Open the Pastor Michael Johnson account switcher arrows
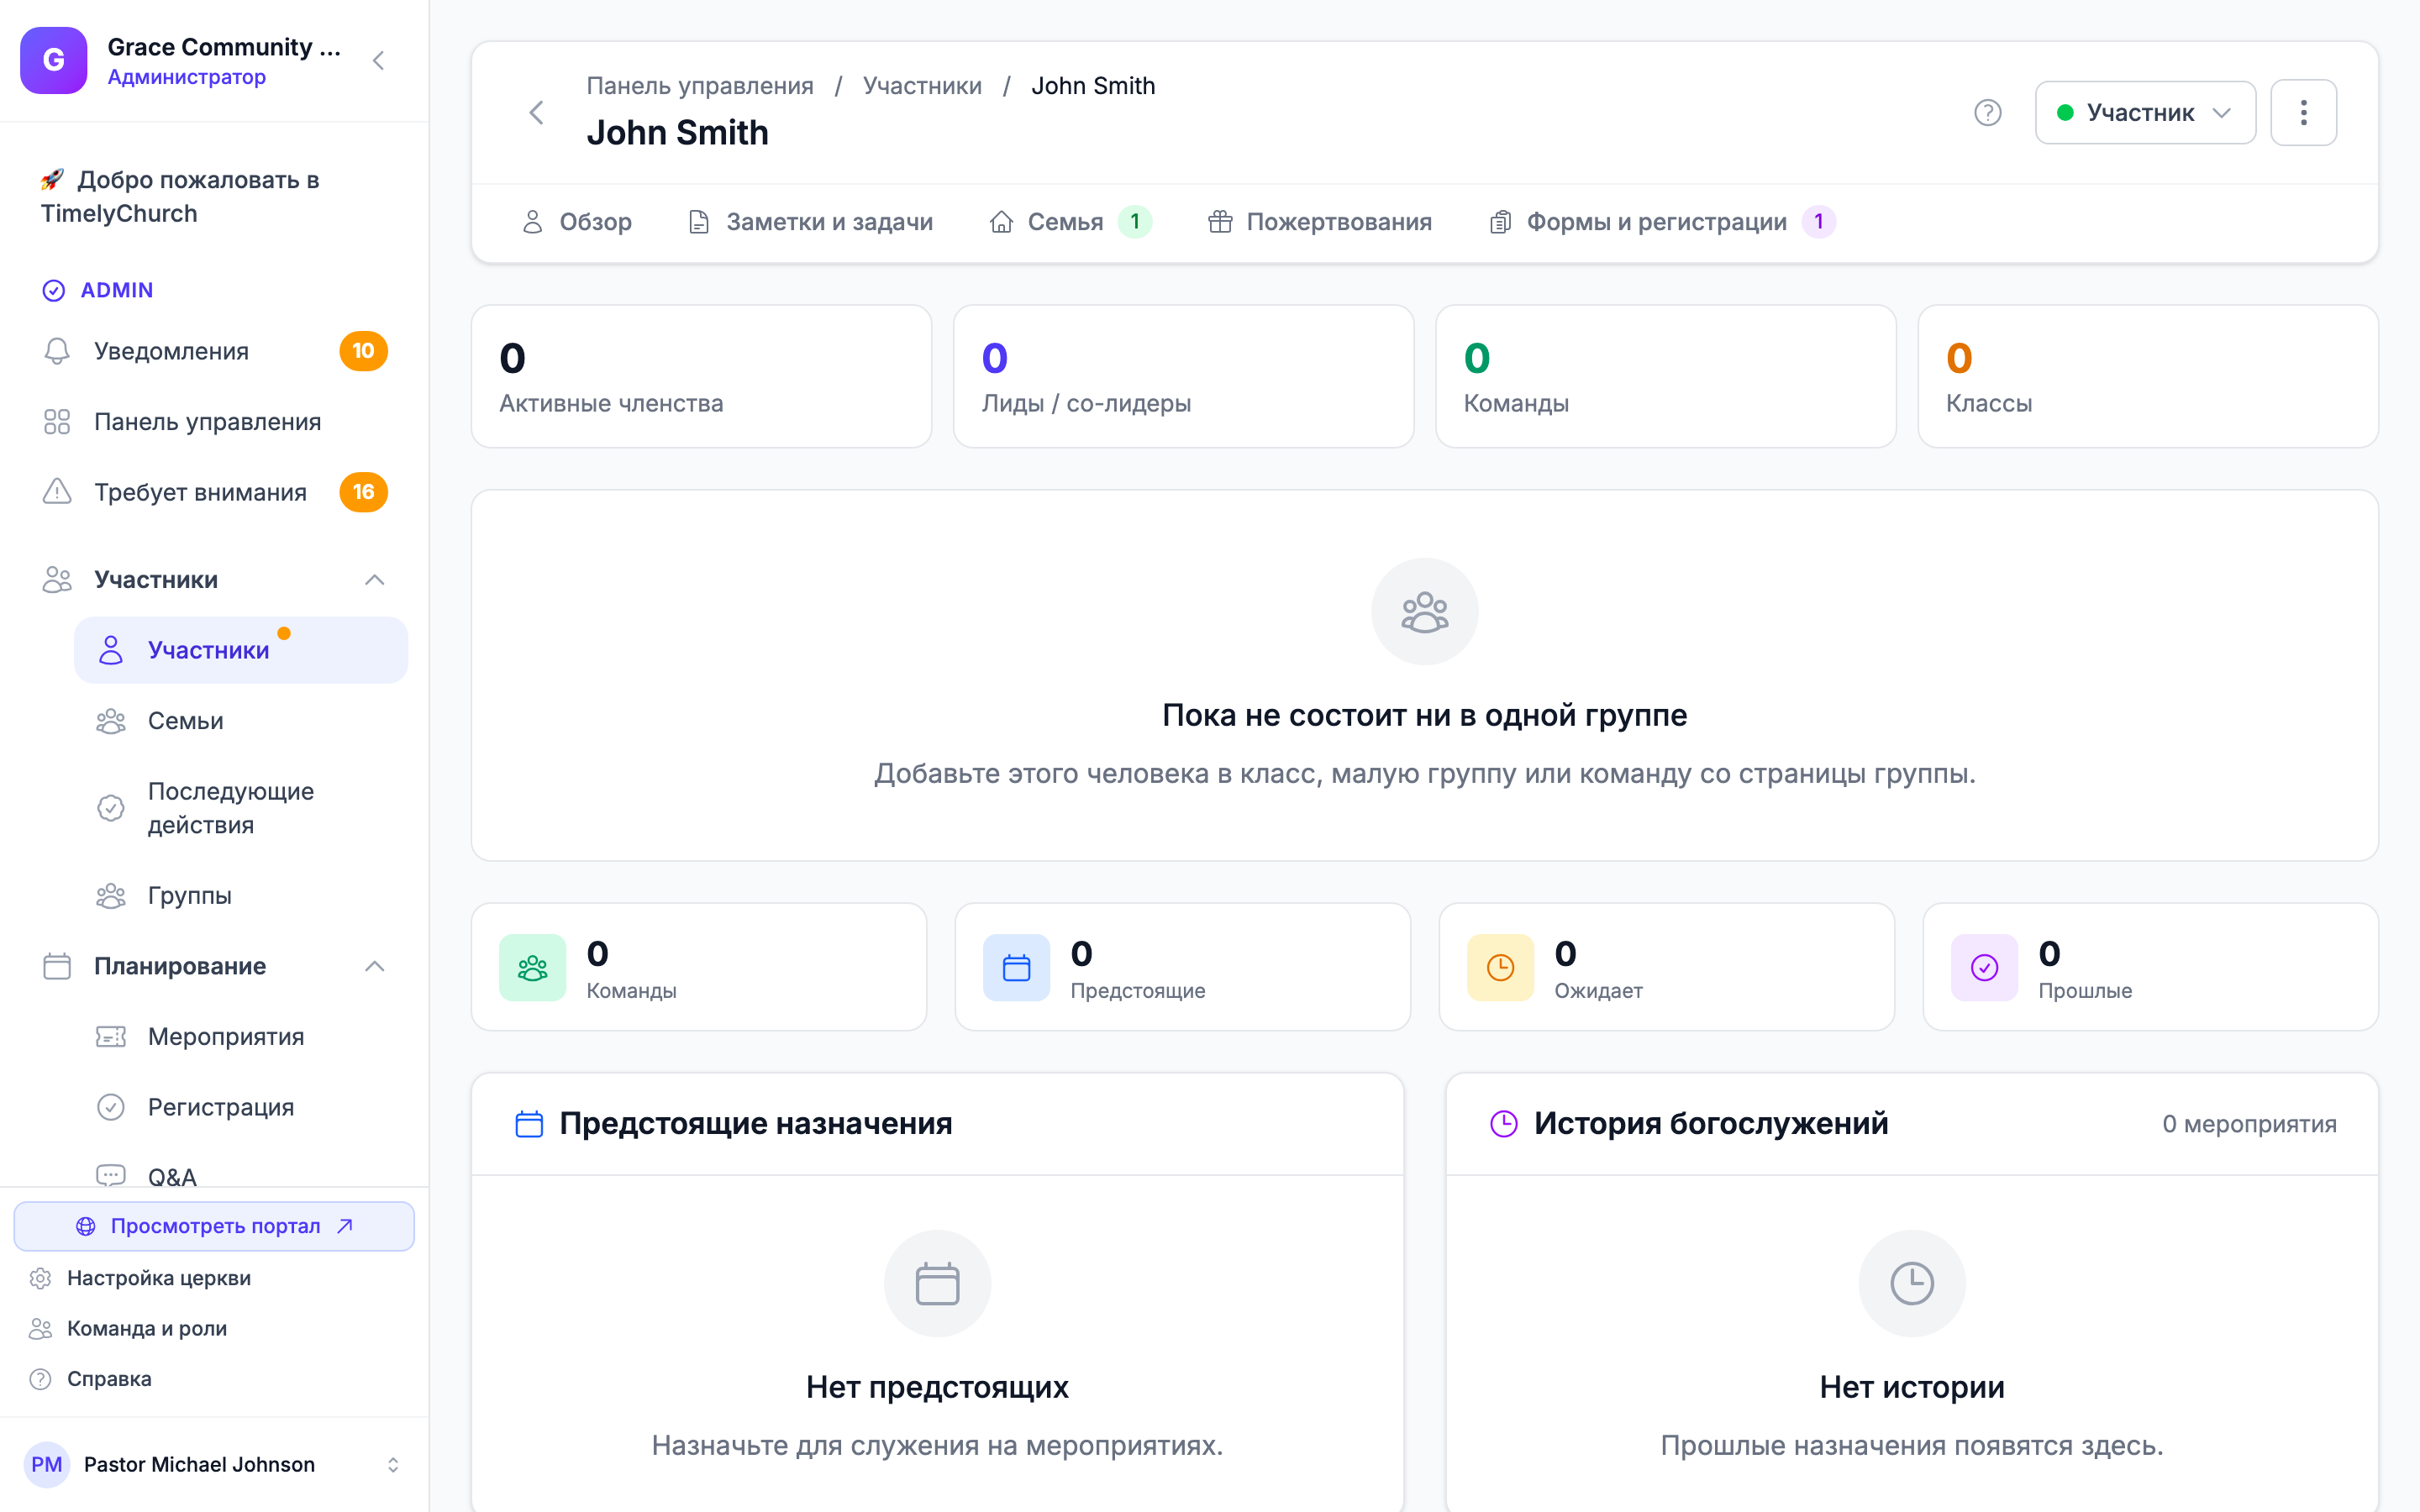 click(393, 1464)
